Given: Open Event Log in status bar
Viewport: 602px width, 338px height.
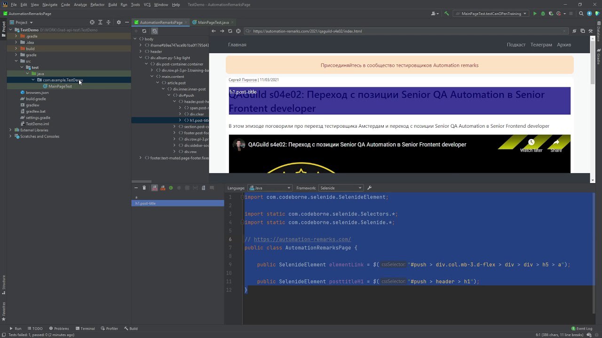Looking at the screenshot, I should tap(582, 329).
